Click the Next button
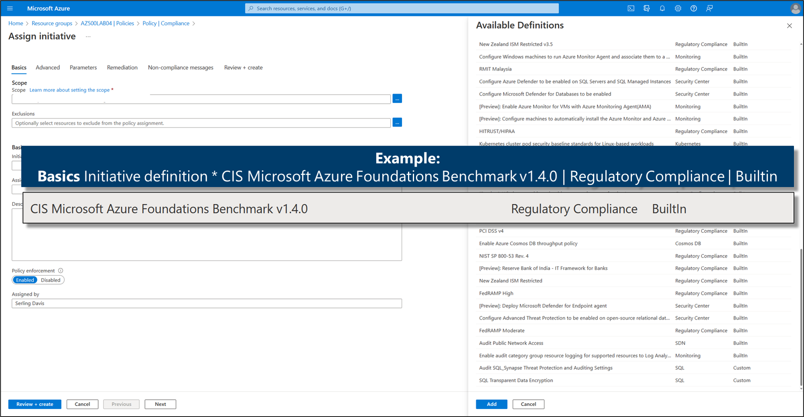 tap(160, 404)
